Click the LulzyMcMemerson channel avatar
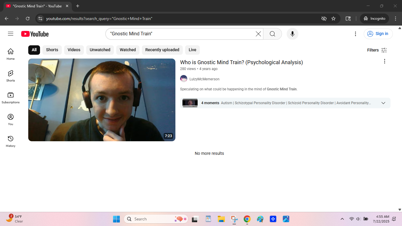Image resolution: width=402 pixels, height=226 pixels. tap(184, 79)
